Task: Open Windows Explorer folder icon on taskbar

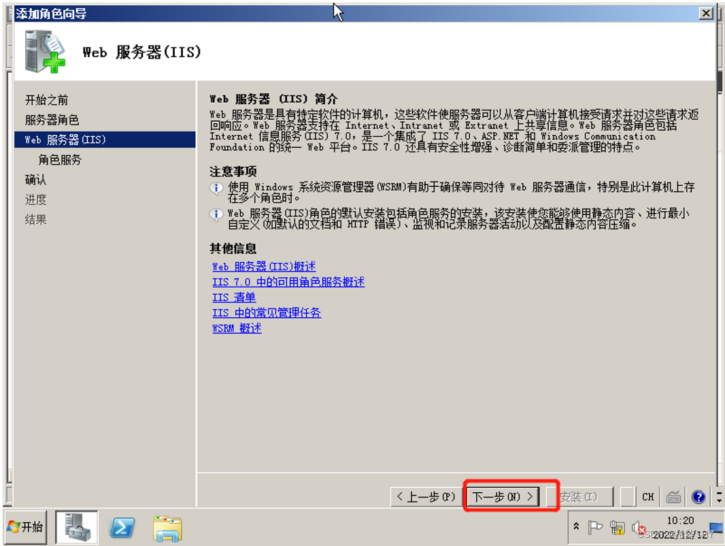Action: 167,528
